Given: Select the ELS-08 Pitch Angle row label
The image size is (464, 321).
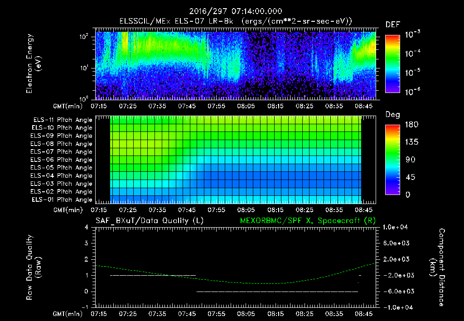Looking at the screenshot, I should tap(62, 144).
